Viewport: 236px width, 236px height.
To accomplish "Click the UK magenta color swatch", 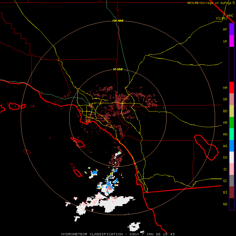I will point(232,41).
